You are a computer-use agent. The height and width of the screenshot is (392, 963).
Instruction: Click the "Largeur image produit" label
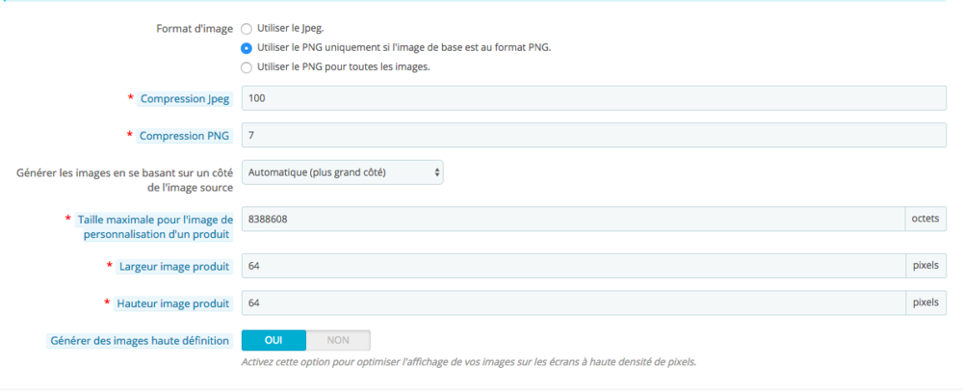[x=174, y=266]
